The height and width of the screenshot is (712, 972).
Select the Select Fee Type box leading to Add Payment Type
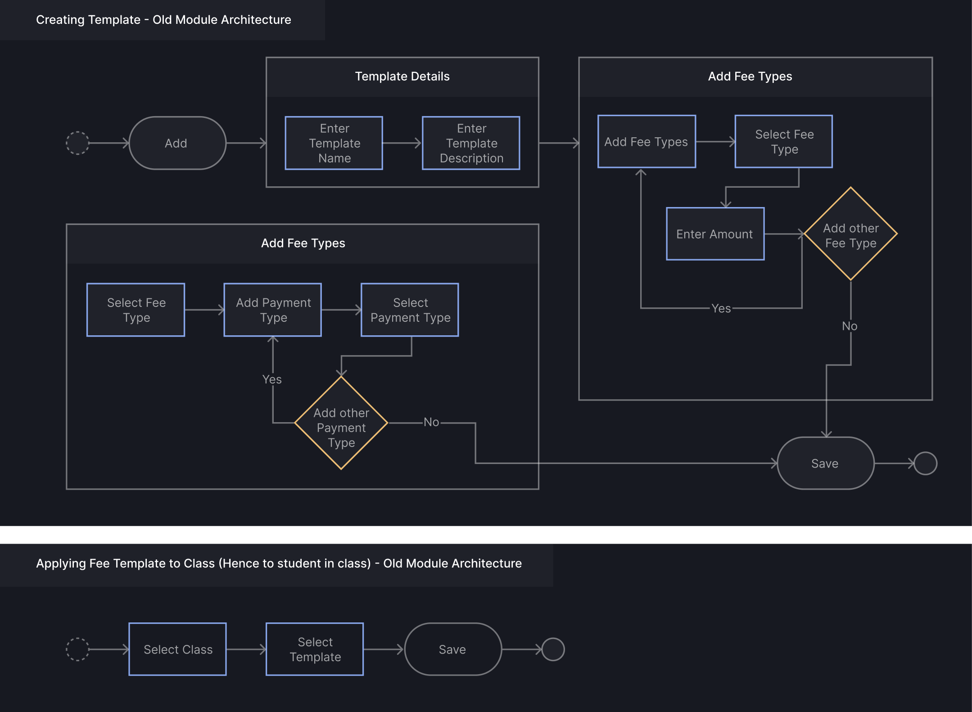(x=136, y=310)
